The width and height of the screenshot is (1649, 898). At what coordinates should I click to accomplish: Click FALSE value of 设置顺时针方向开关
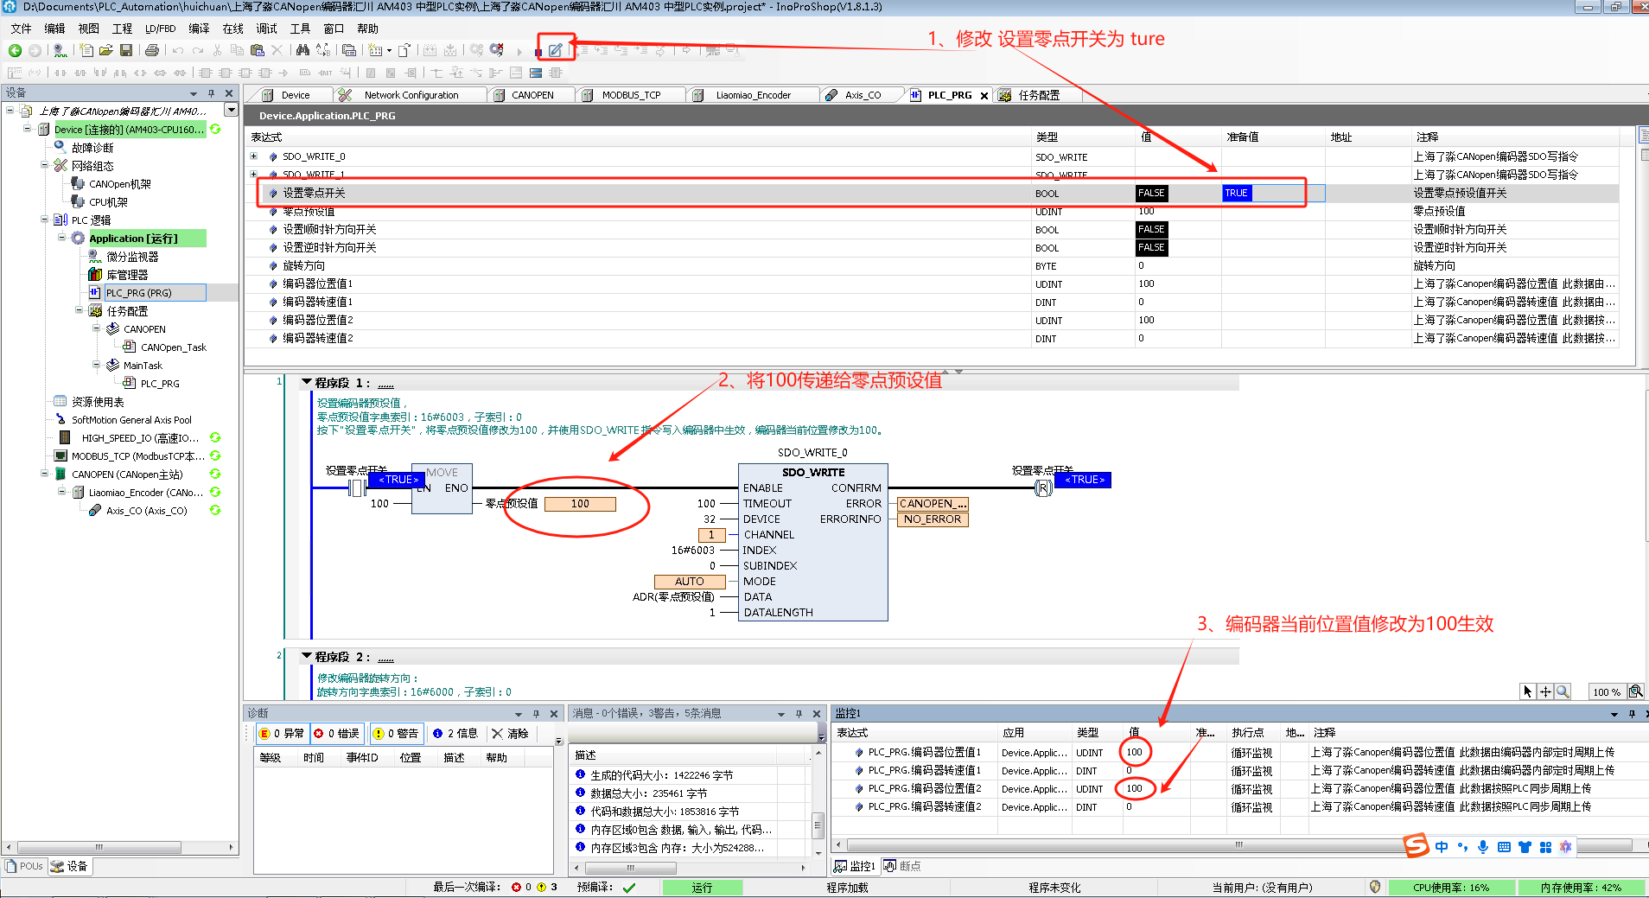click(1151, 229)
